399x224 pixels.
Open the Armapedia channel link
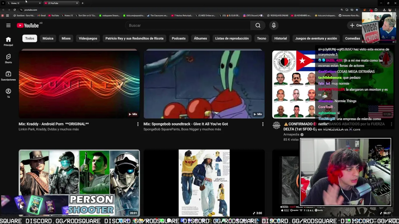point(291,135)
